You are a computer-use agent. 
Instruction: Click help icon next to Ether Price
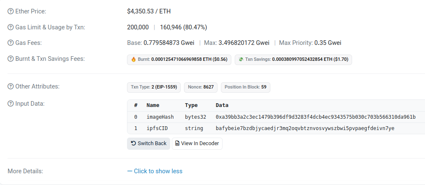10,11
